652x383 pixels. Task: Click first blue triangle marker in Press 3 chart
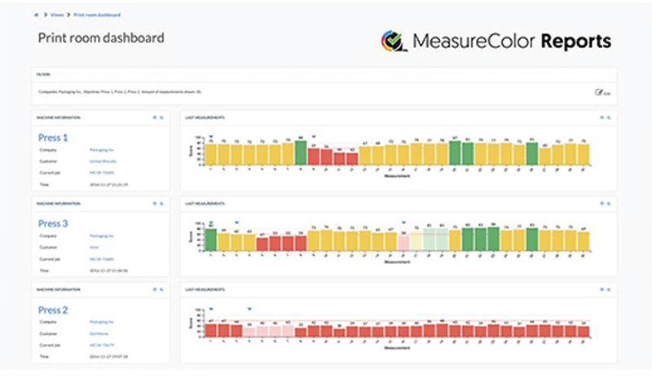pyautogui.click(x=211, y=222)
